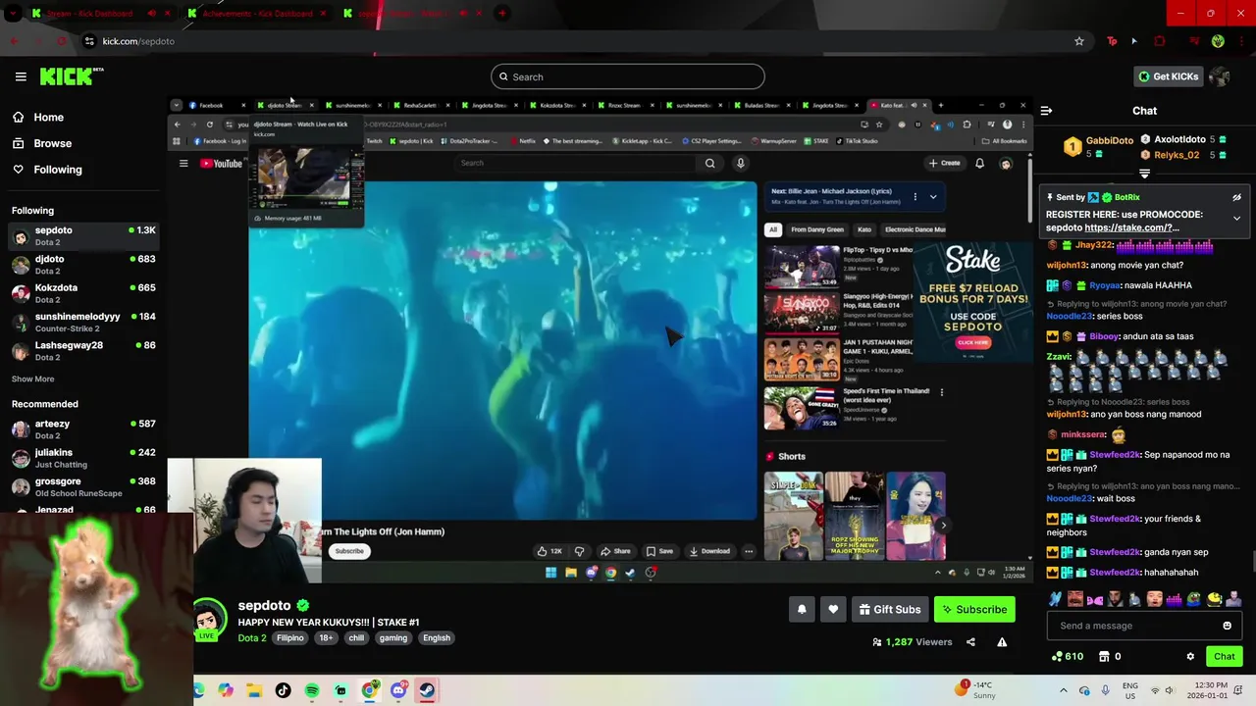Screen dimensions: 1256x706
Task: Open the recommended channel grossgore
Action: pos(83,486)
